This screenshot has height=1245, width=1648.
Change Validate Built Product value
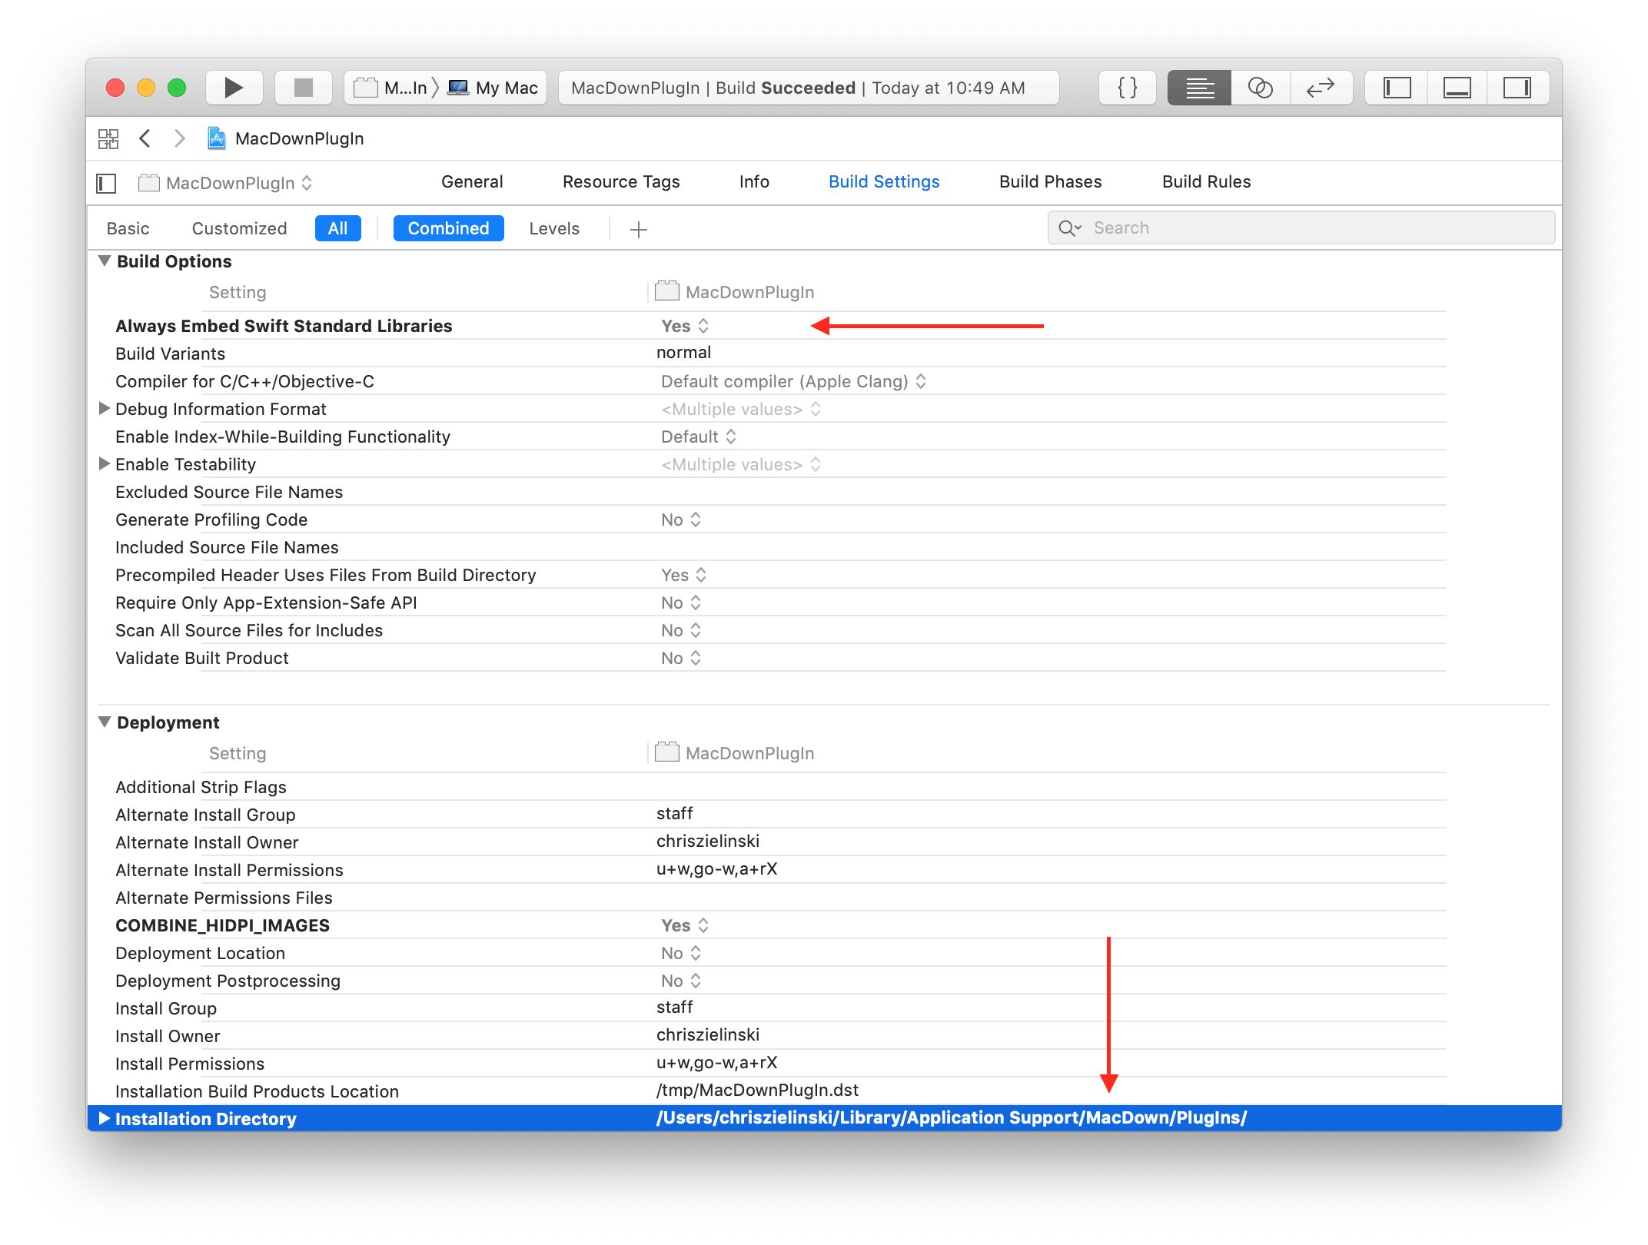(x=681, y=658)
